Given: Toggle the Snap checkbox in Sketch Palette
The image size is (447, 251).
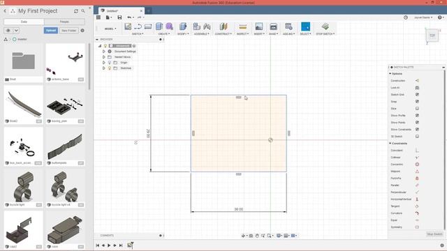Looking at the screenshot, I should pyautogui.click(x=417, y=101).
